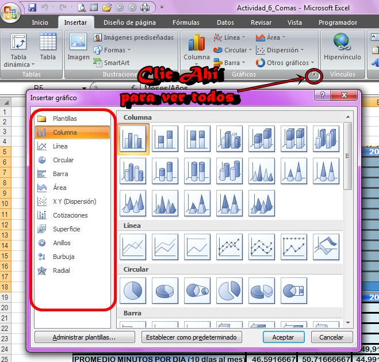Select Superficie chart category
Viewport: 379px width, 362px height.
click(72, 229)
